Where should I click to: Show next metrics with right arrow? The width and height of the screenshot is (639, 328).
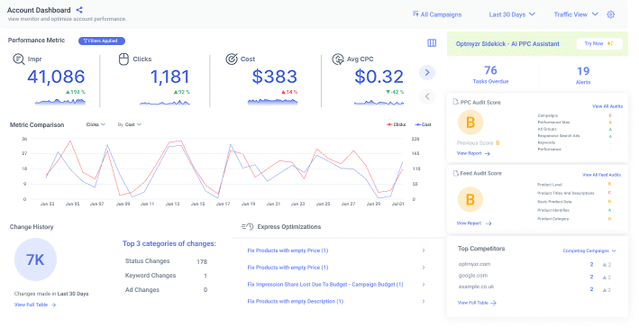(x=427, y=72)
